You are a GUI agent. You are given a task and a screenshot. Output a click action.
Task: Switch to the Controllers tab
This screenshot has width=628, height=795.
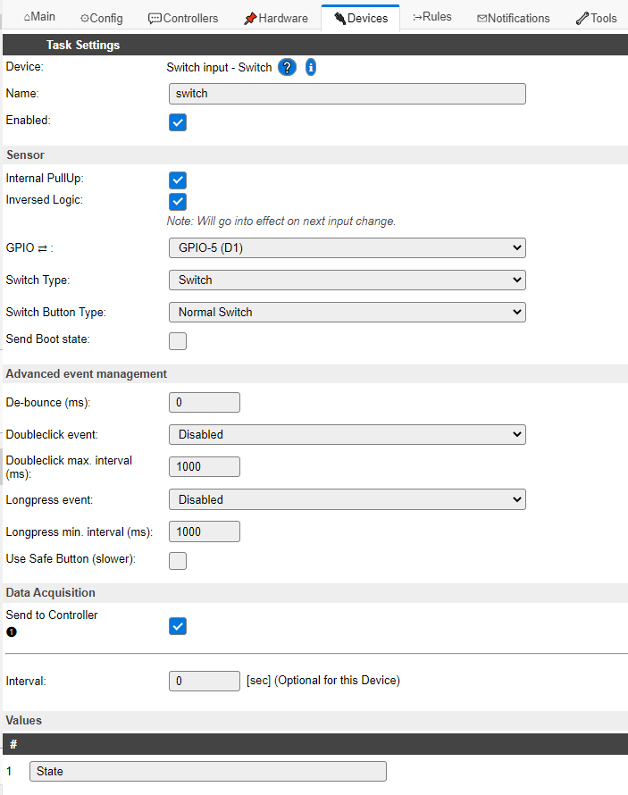pyautogui.click(x=183, y=18)
